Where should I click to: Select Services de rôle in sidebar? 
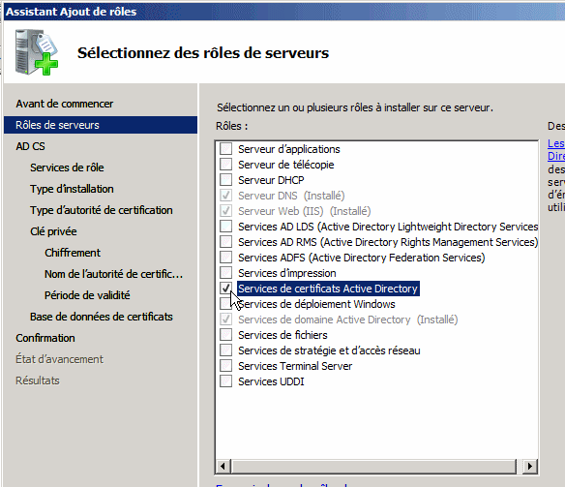[x=67, y=167]
